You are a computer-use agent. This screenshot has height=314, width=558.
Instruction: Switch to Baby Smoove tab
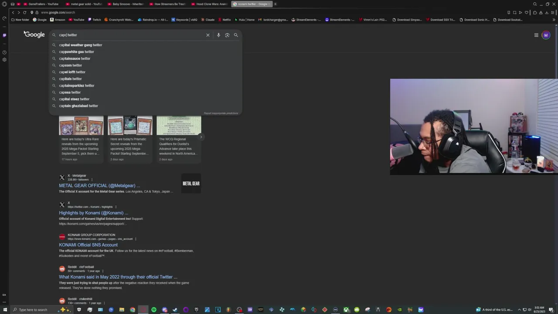coord(125,4)
